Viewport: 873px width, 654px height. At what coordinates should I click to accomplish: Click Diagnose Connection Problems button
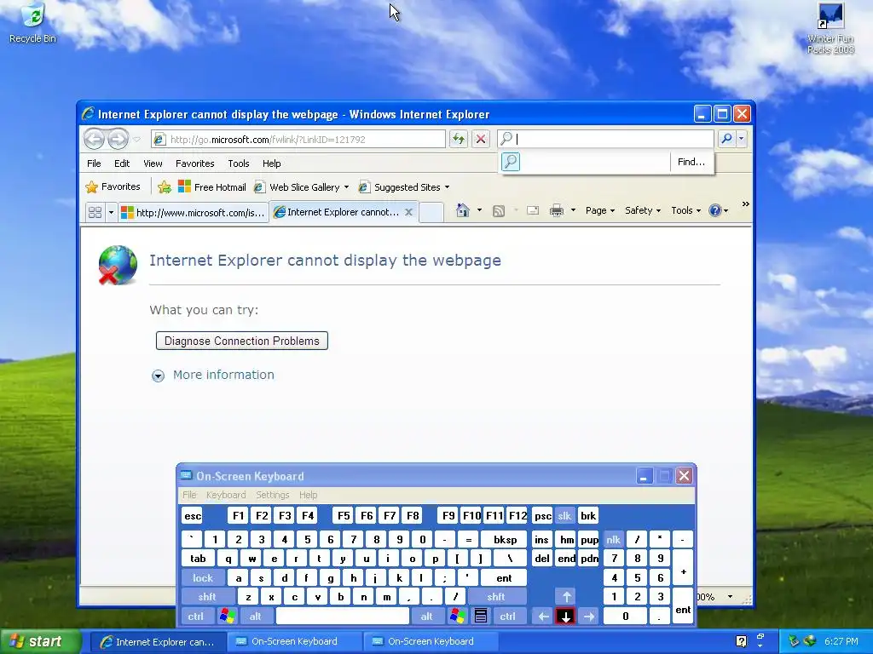[x=241, y=341]
